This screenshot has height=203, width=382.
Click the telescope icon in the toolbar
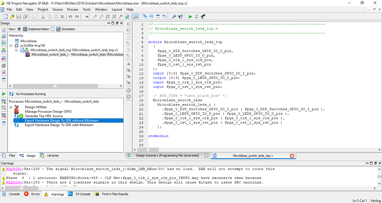pos(203,16)
